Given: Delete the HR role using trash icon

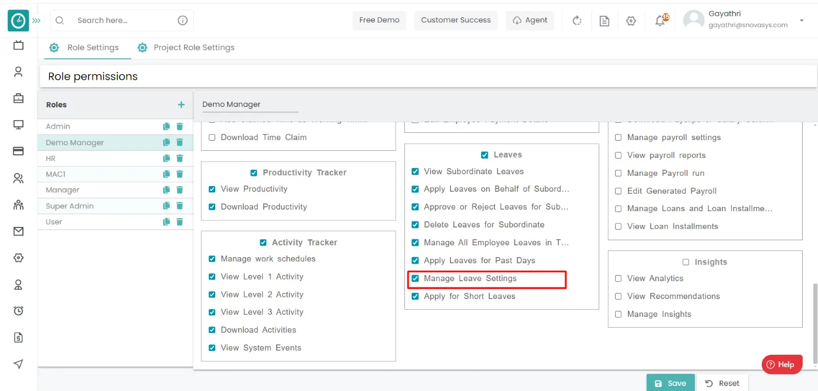Looking at the screenshot, I should click(179, 158).
